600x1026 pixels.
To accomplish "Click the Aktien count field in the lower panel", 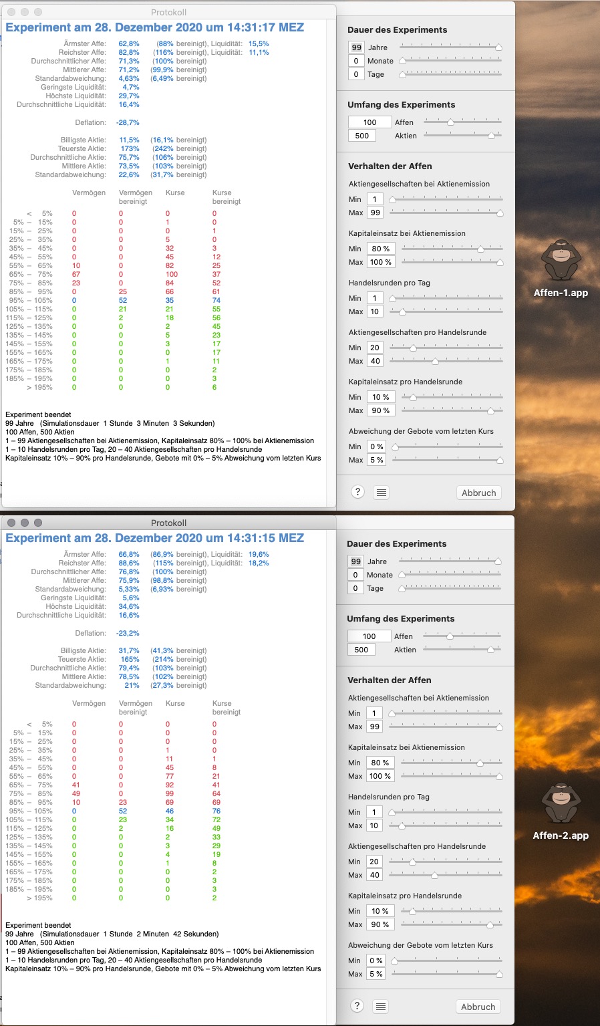I will pyautogui.click(x=361, y=650).
